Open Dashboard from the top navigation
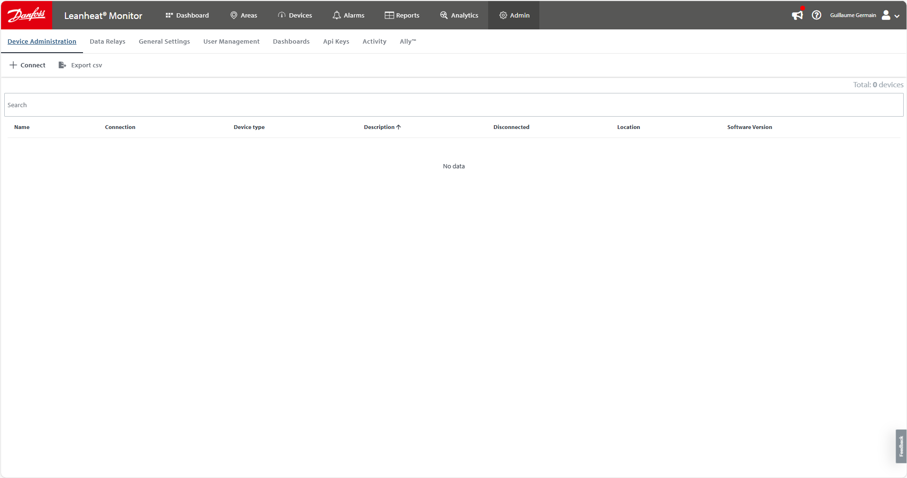907x478 pixels. [x=187, y=15]
